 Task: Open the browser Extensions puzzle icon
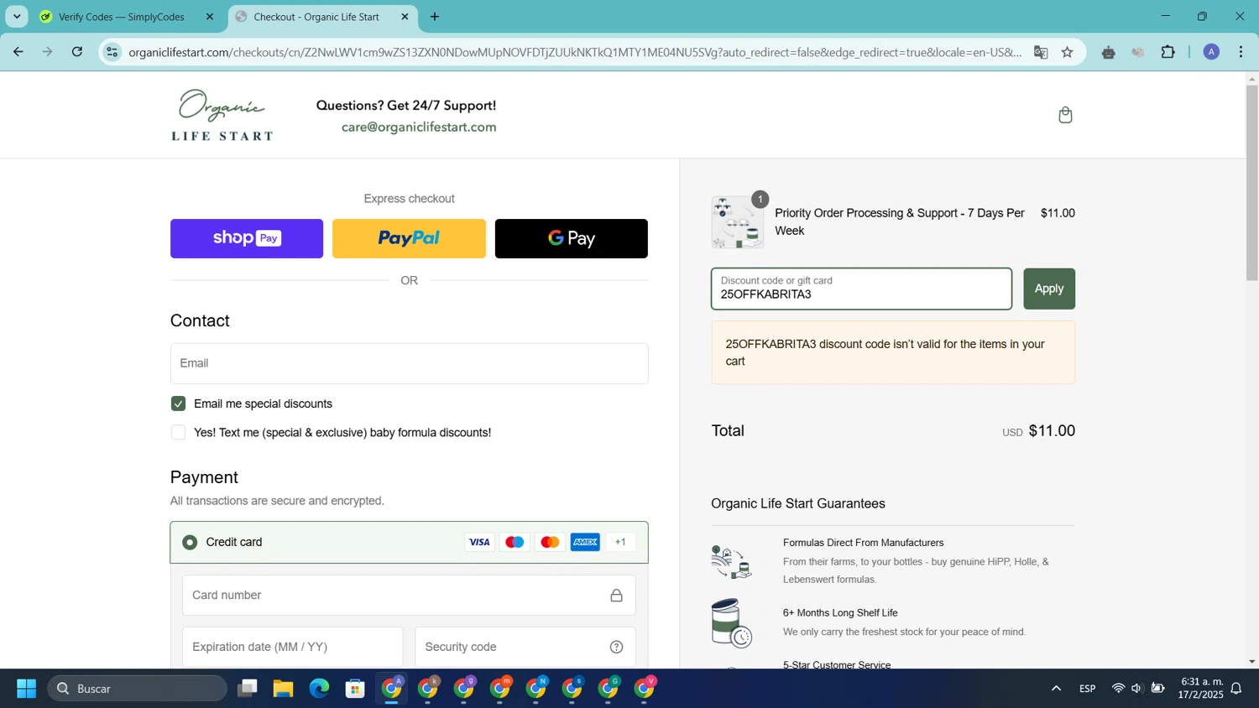1168,52
